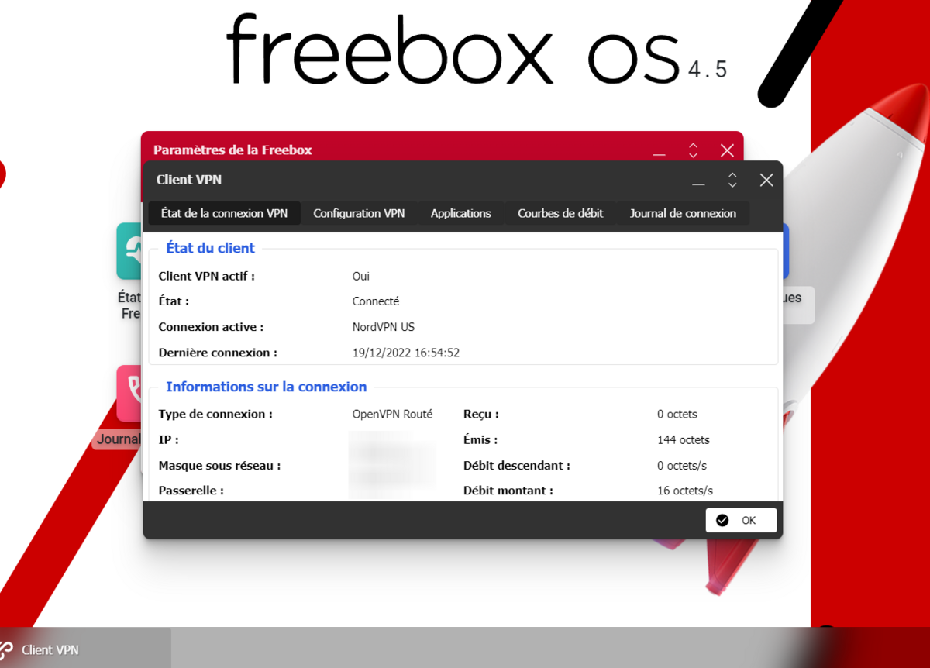Viewport: 930px width, 668px height.
Task: Click the Informations sur la connexion heading
Action: pos(267,387)
